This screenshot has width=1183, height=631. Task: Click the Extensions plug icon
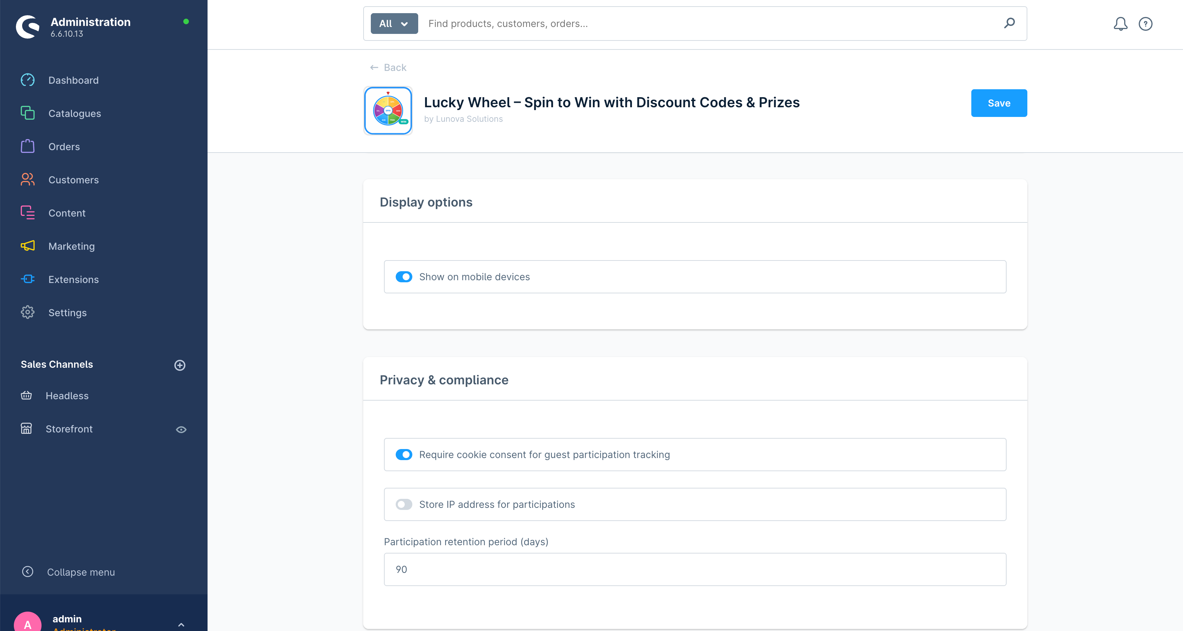[28, 279]
